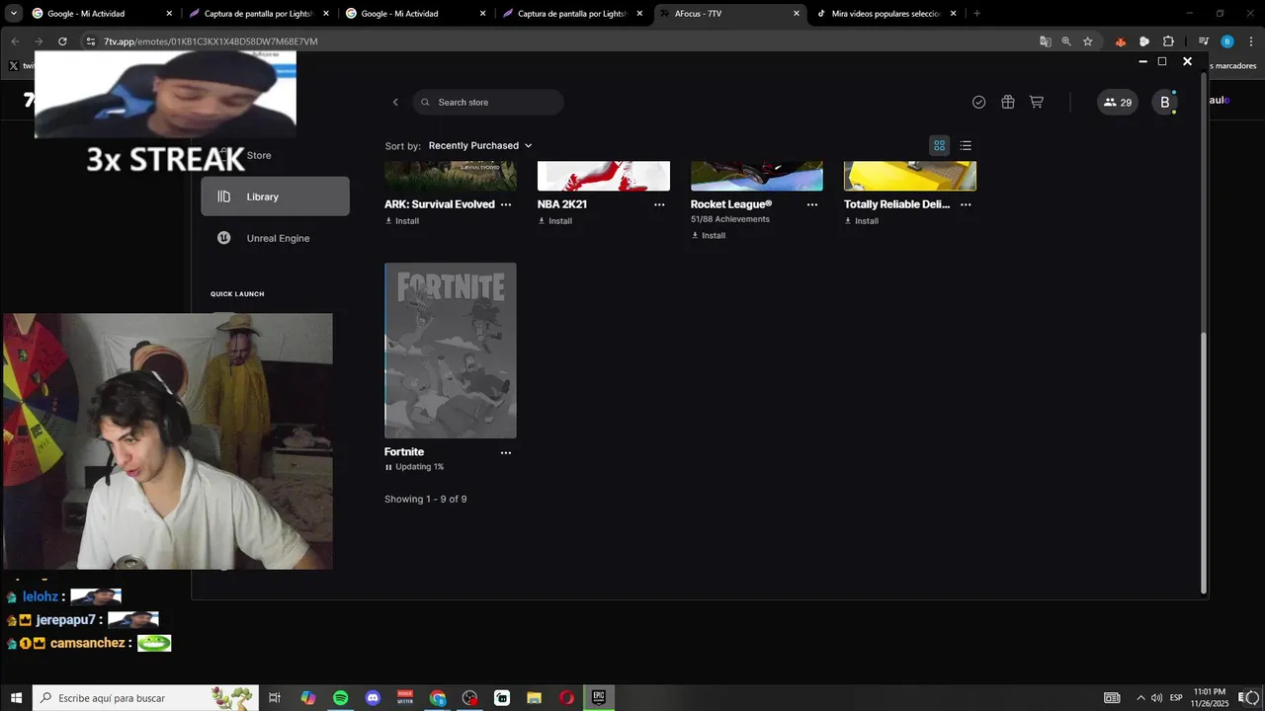The image size is (1265, 711).
Task: Open options menu for ARK: Survival Evolved
Action: [506, 204]
